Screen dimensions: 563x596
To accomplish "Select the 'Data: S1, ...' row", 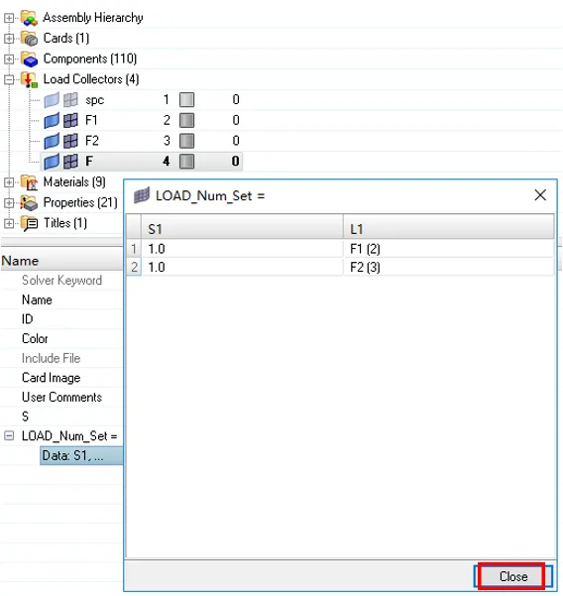I will click(x=81, y=456).
